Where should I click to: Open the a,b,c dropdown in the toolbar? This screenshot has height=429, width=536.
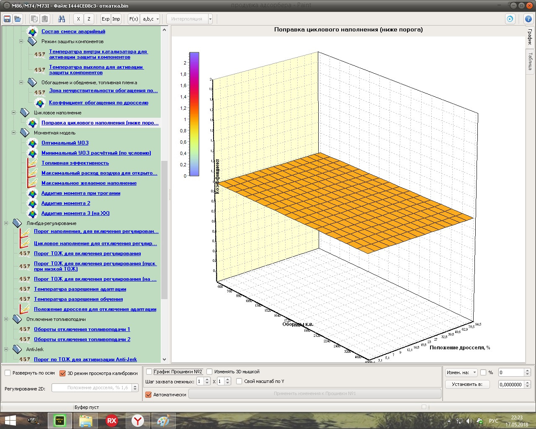150,19
